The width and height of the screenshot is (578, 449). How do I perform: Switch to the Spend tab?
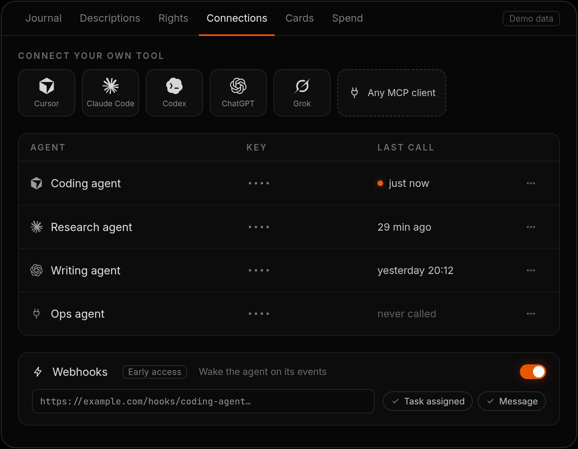[x=348, y=18]
